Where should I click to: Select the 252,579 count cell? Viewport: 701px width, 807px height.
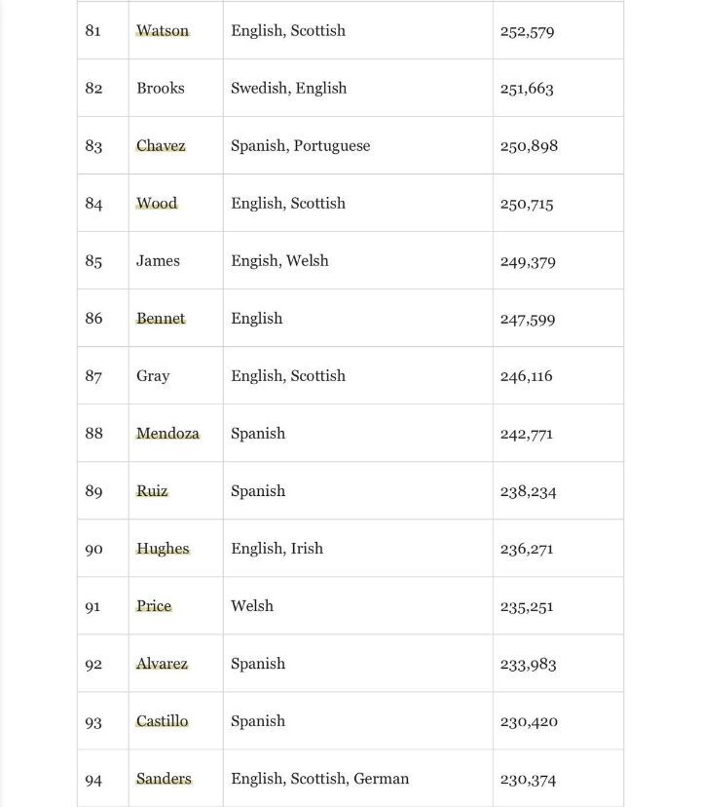click(x=527, y=31)
